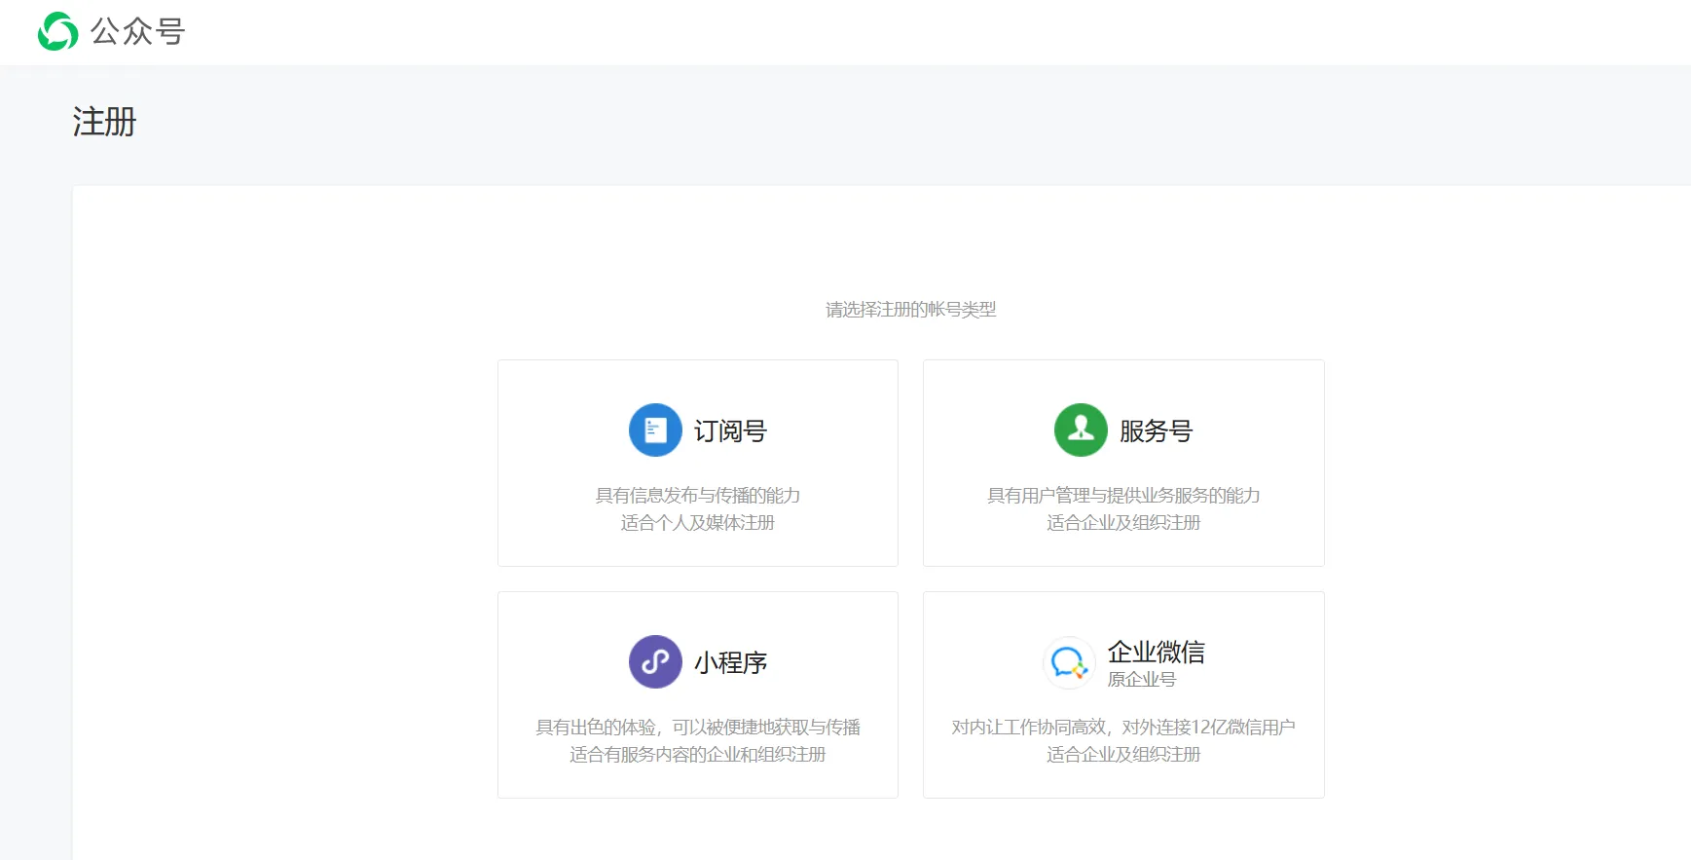Screen dimensions: 1691x860
Task: Click the 具有出色的体验 mini program description
Action: [697, 727]
